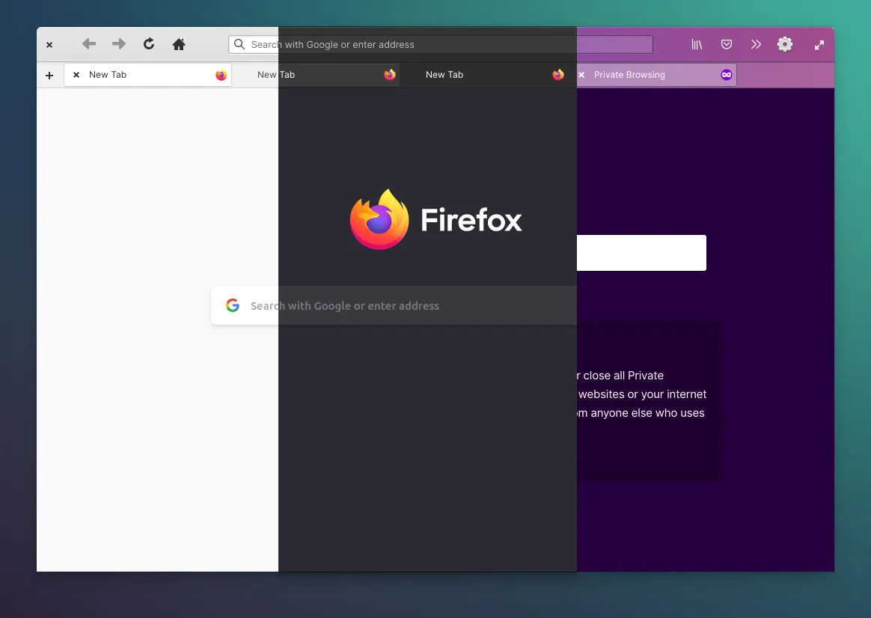Reload the current page
This screenshot has height=618, width=871.
148,44
